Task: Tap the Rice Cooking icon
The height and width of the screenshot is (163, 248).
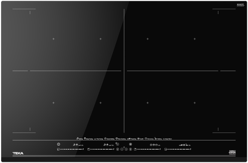Action: [117, 139]
